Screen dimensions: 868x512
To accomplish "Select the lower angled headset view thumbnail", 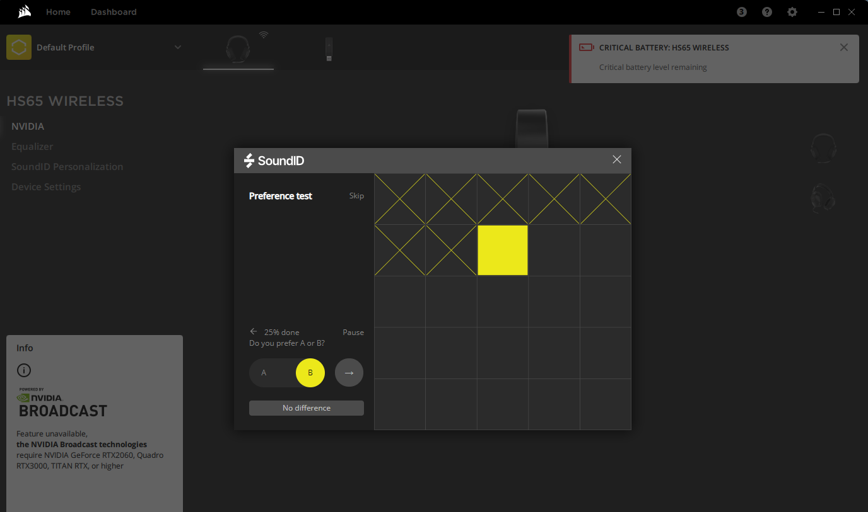I will pyautogui.click(x=823, y=198).
